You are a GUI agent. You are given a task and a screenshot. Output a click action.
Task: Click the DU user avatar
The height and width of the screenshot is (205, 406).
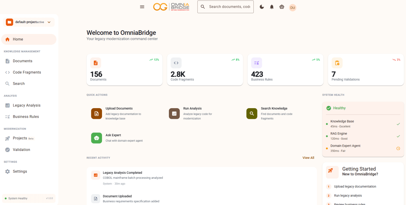coord(293,8)
